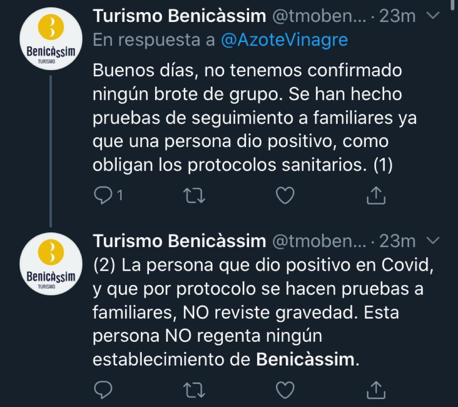Screen dimensions: 458x407
Task: Open second tweet's Benicàssim avatar
Action: [x=50, y=266]
